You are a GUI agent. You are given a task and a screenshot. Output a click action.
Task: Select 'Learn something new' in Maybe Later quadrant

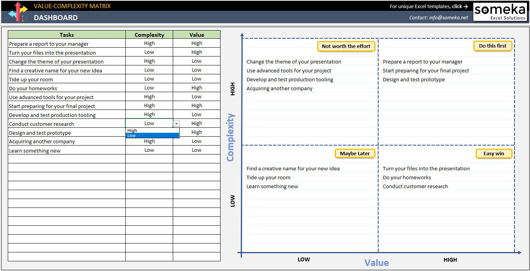point(272,186)
